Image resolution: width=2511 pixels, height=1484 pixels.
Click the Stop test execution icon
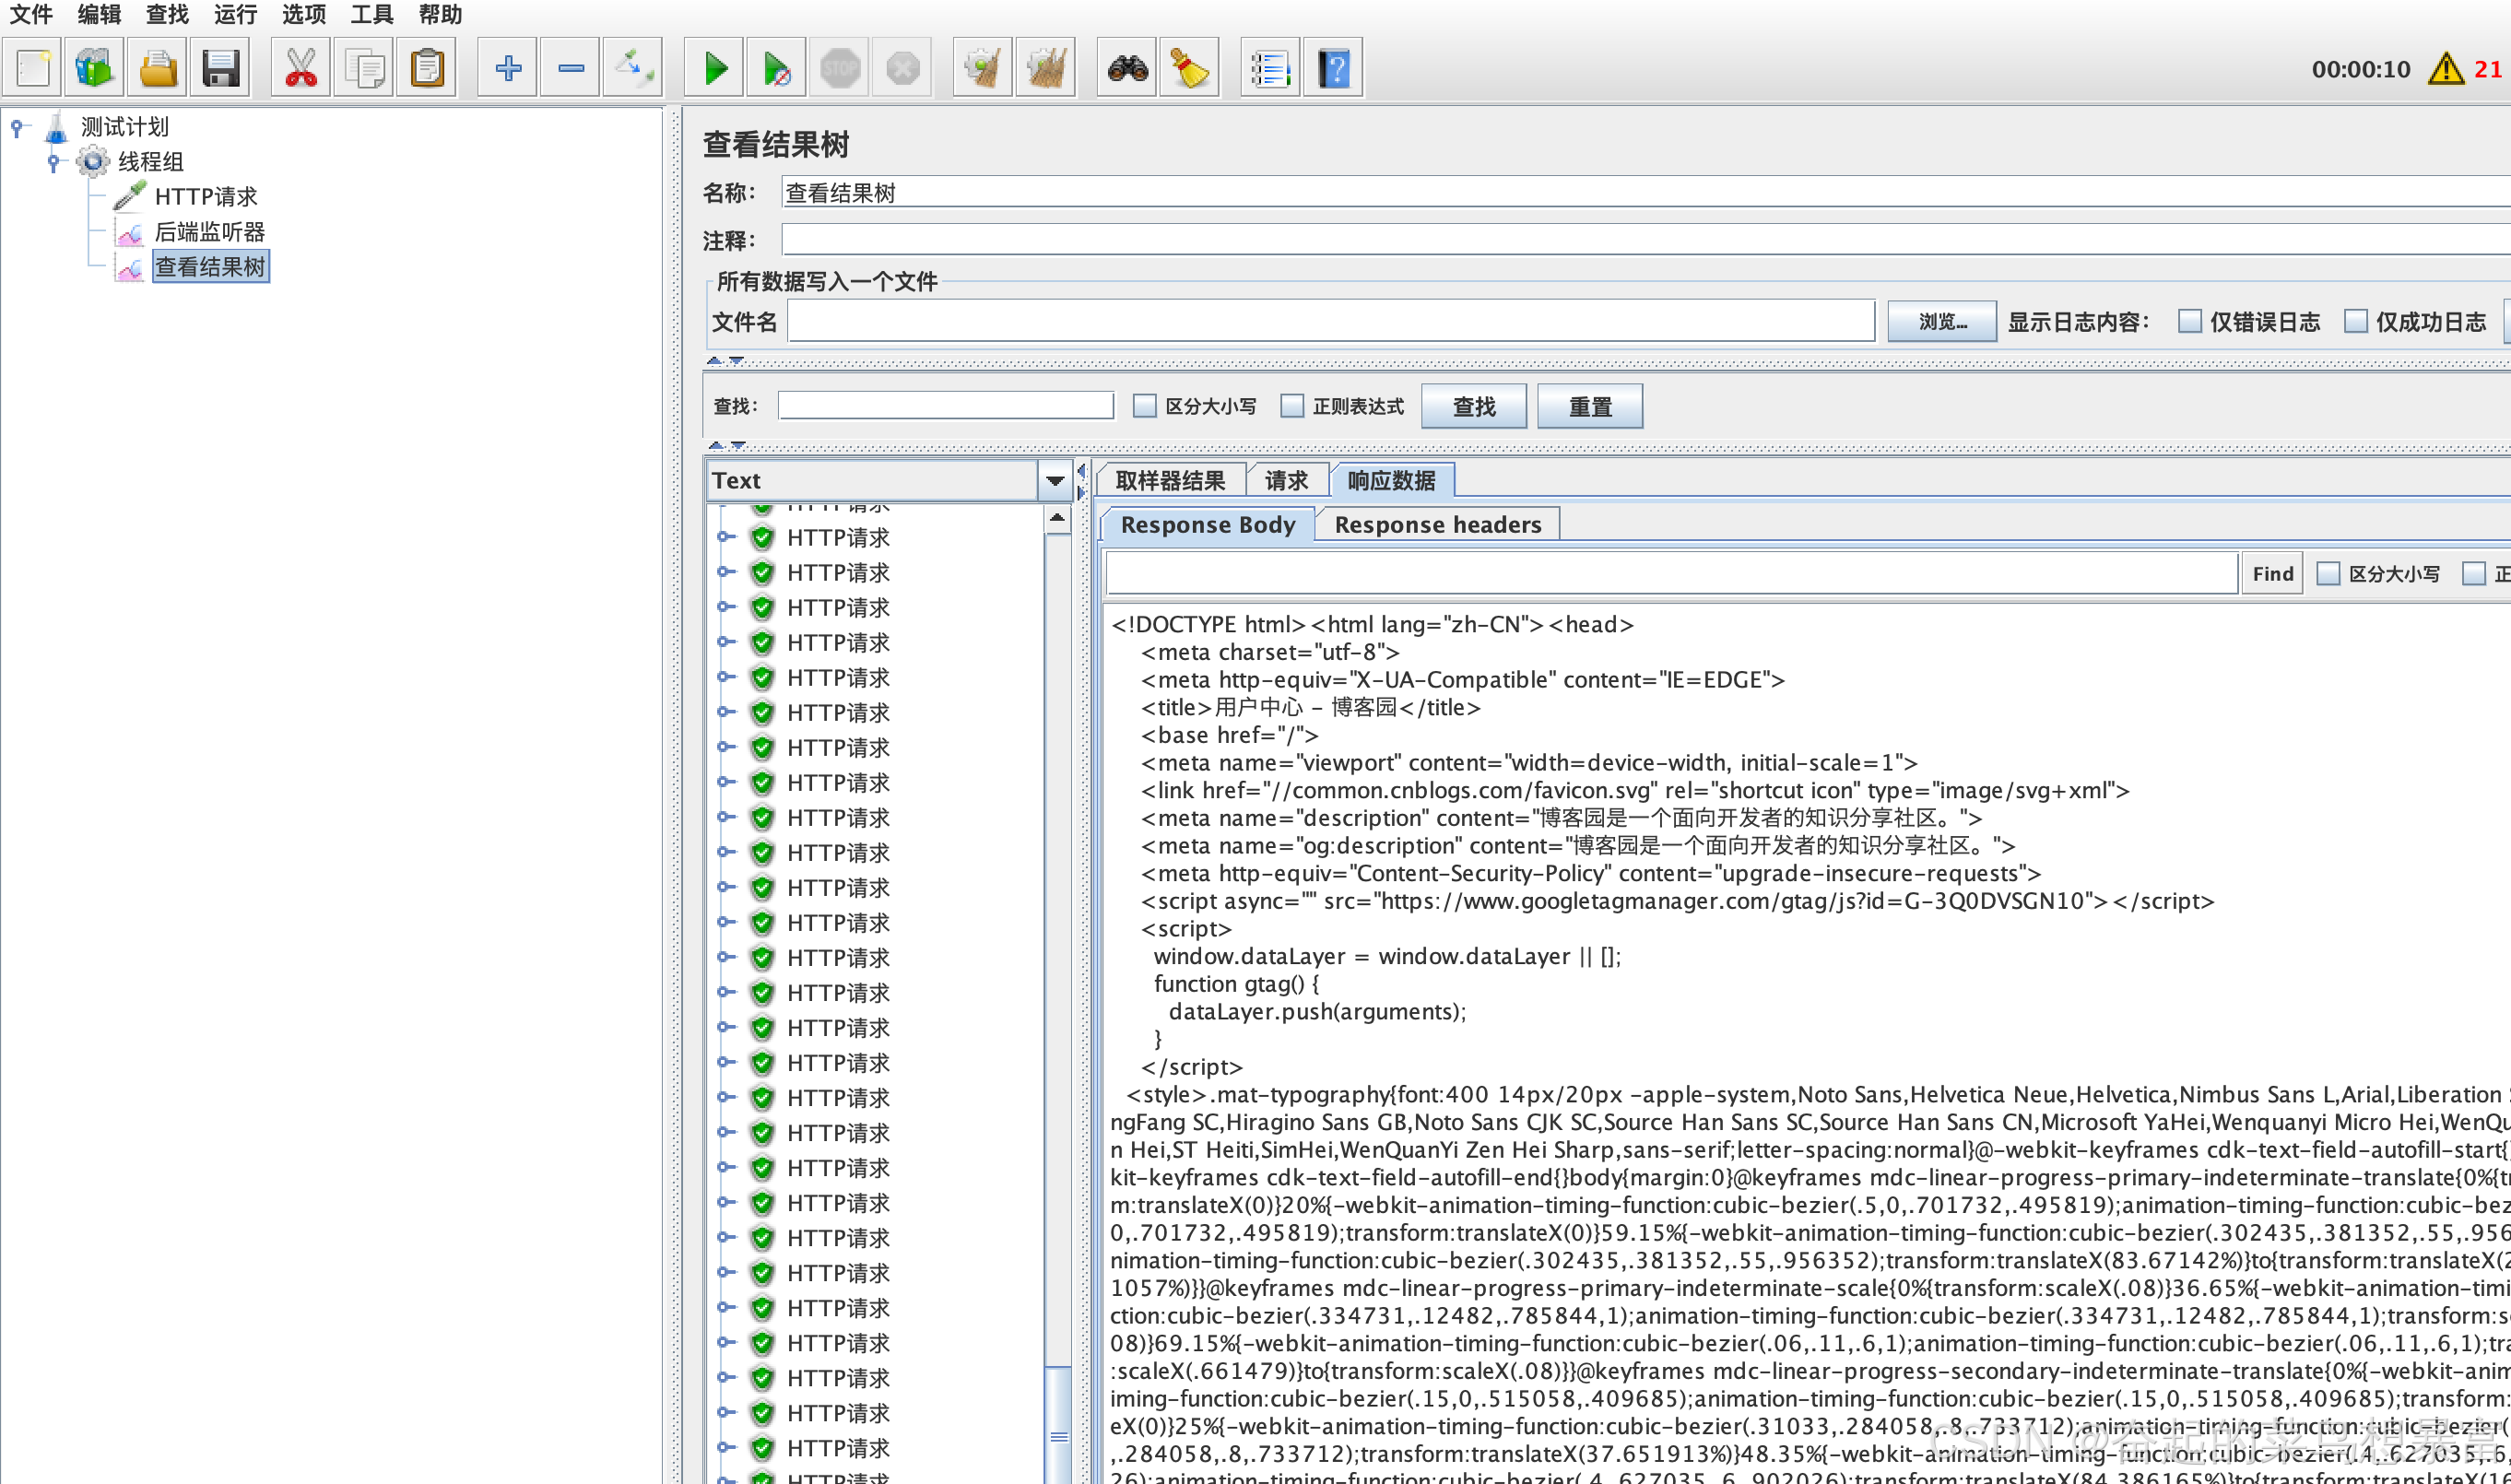841,67
